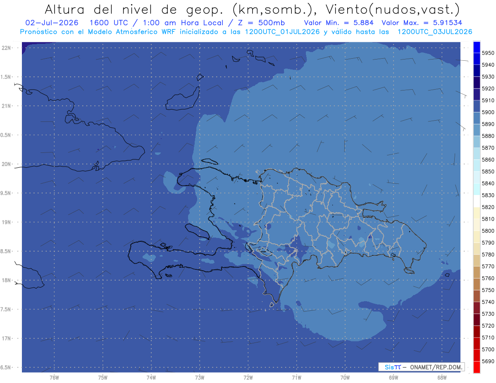Click the '7.5N' latitude axis label

point(6,309)
